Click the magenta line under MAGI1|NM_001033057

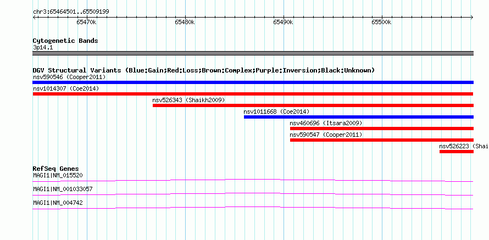point(253,194)
